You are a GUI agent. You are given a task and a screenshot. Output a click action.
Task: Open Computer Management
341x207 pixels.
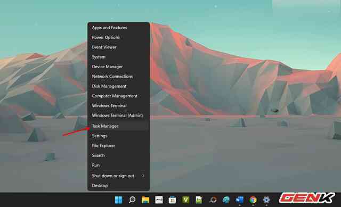[x=118, y=96]
